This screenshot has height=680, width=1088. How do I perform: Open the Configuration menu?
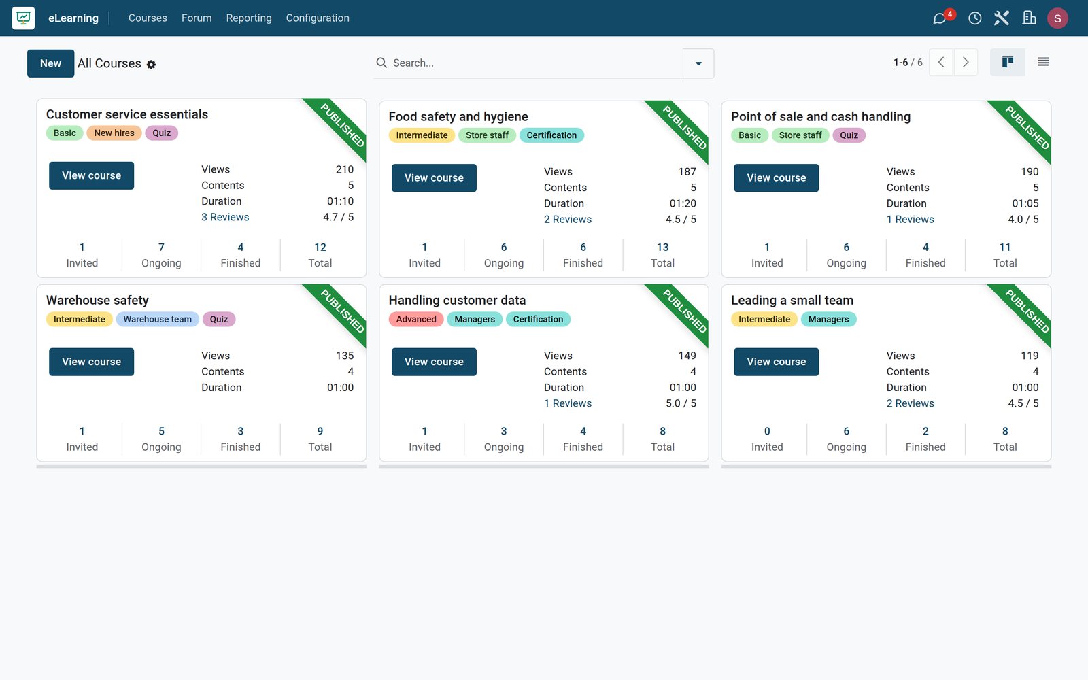pyautogui.click(x=318, y=18)
